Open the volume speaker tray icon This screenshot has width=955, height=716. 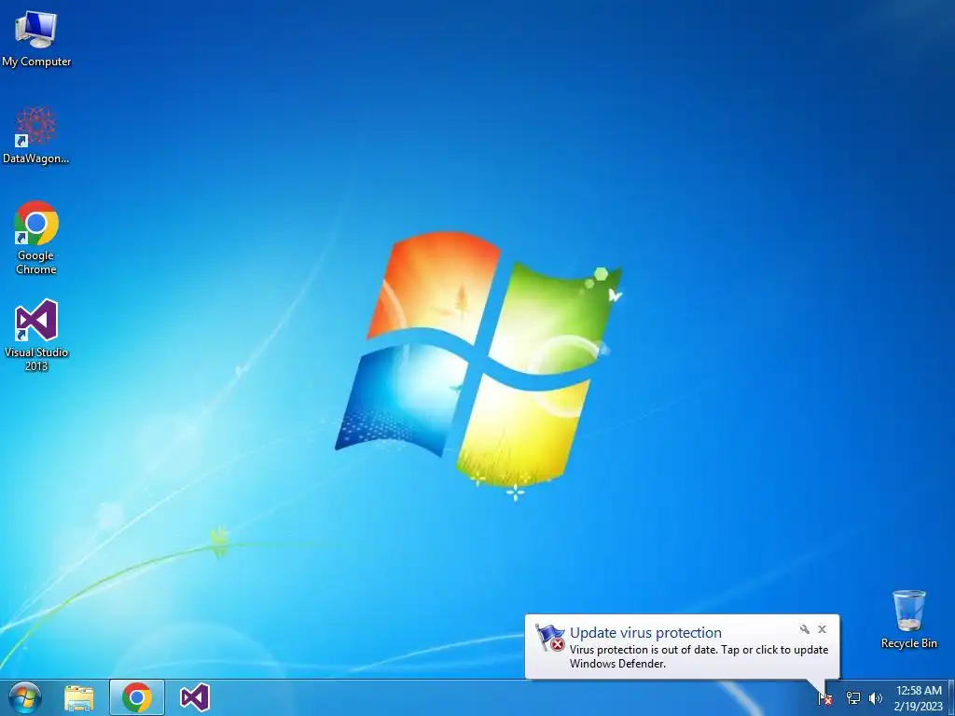click(x=876, y=698)
